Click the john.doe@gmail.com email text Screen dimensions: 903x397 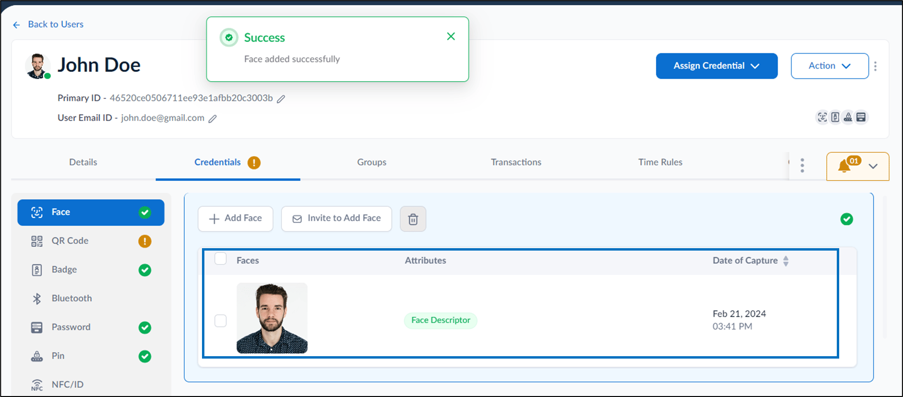163,118
